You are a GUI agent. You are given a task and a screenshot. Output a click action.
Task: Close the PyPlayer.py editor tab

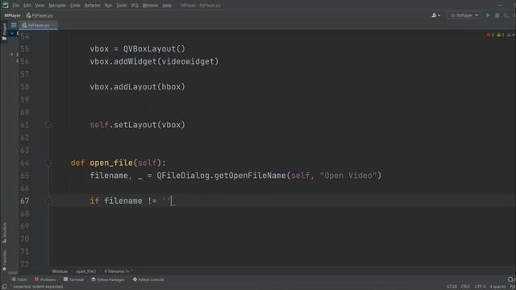coord(54,25)
